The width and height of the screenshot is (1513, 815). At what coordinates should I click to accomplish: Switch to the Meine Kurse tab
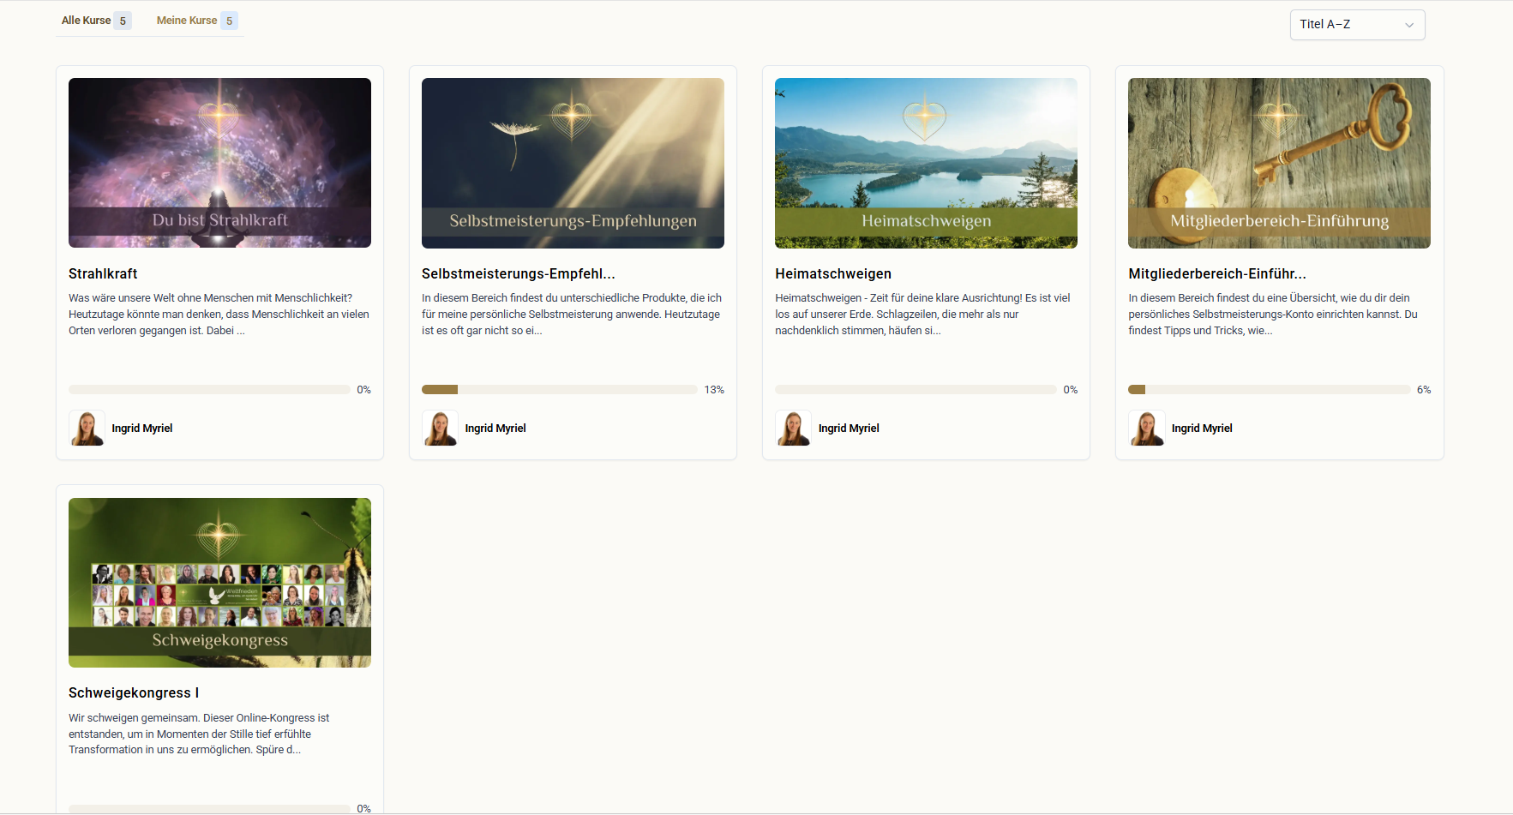coord(187,21)
